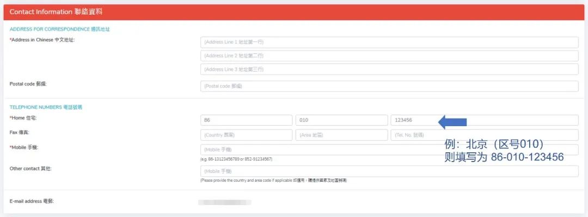Click the Contact Information red header bar
The image size is (588, 217).
(x=294, y=12)
